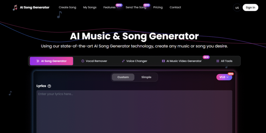Viewport: 266px width, 133px height.
Task: Click the US language selector circle
Action: coord(237,7)
